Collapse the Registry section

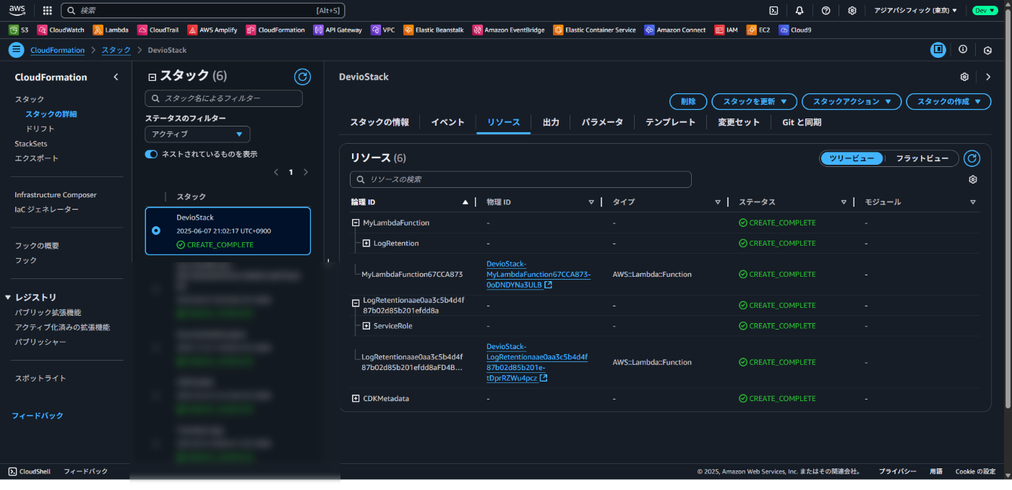(x=8, y=297)
